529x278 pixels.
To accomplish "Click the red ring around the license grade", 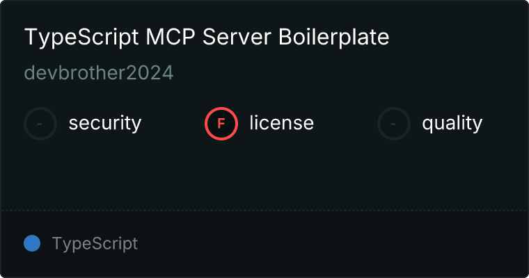I will pos(221,108).
